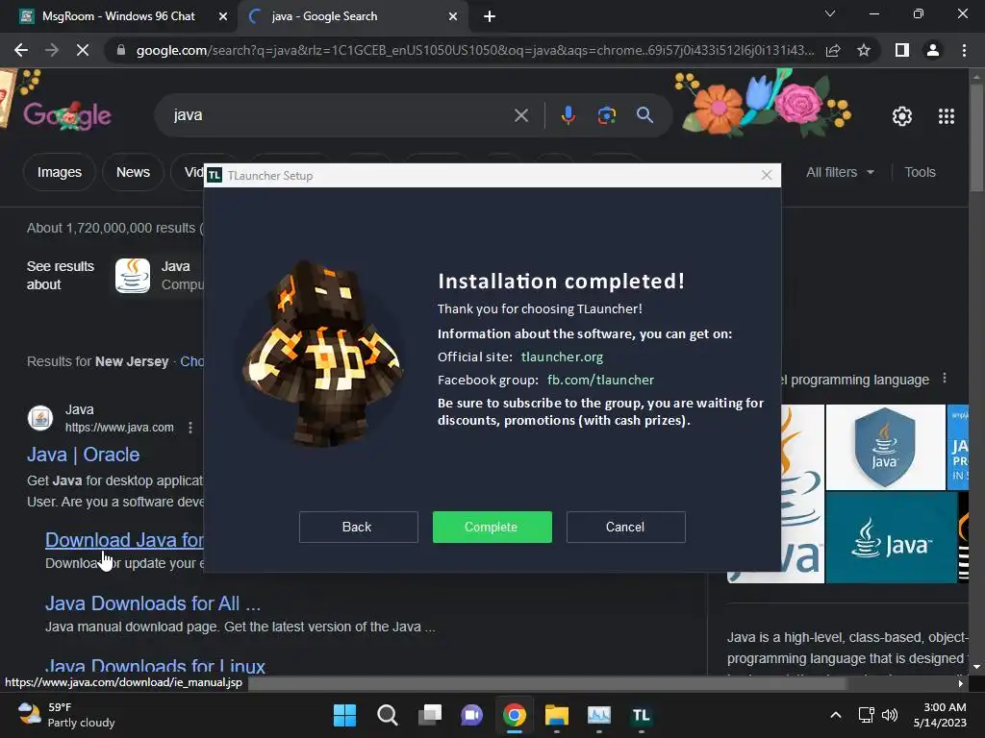
Task: Switch to the MsgRoom Windows 96 Chat tab
Action: tap(118, 16)
